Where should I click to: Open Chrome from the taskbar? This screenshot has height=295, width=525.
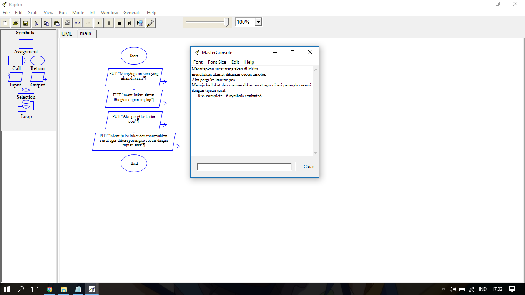50,289
